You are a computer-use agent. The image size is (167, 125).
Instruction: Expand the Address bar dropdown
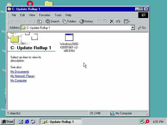pyautogui.click(x=133, y=28)
